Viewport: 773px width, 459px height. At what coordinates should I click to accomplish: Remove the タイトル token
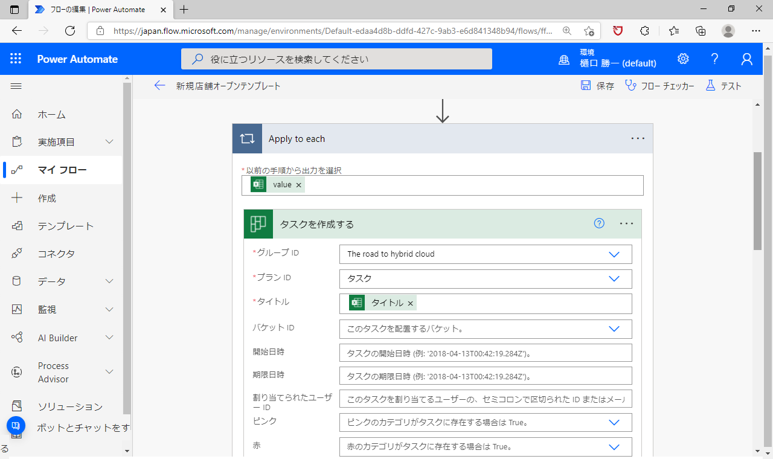coord(411,303)
